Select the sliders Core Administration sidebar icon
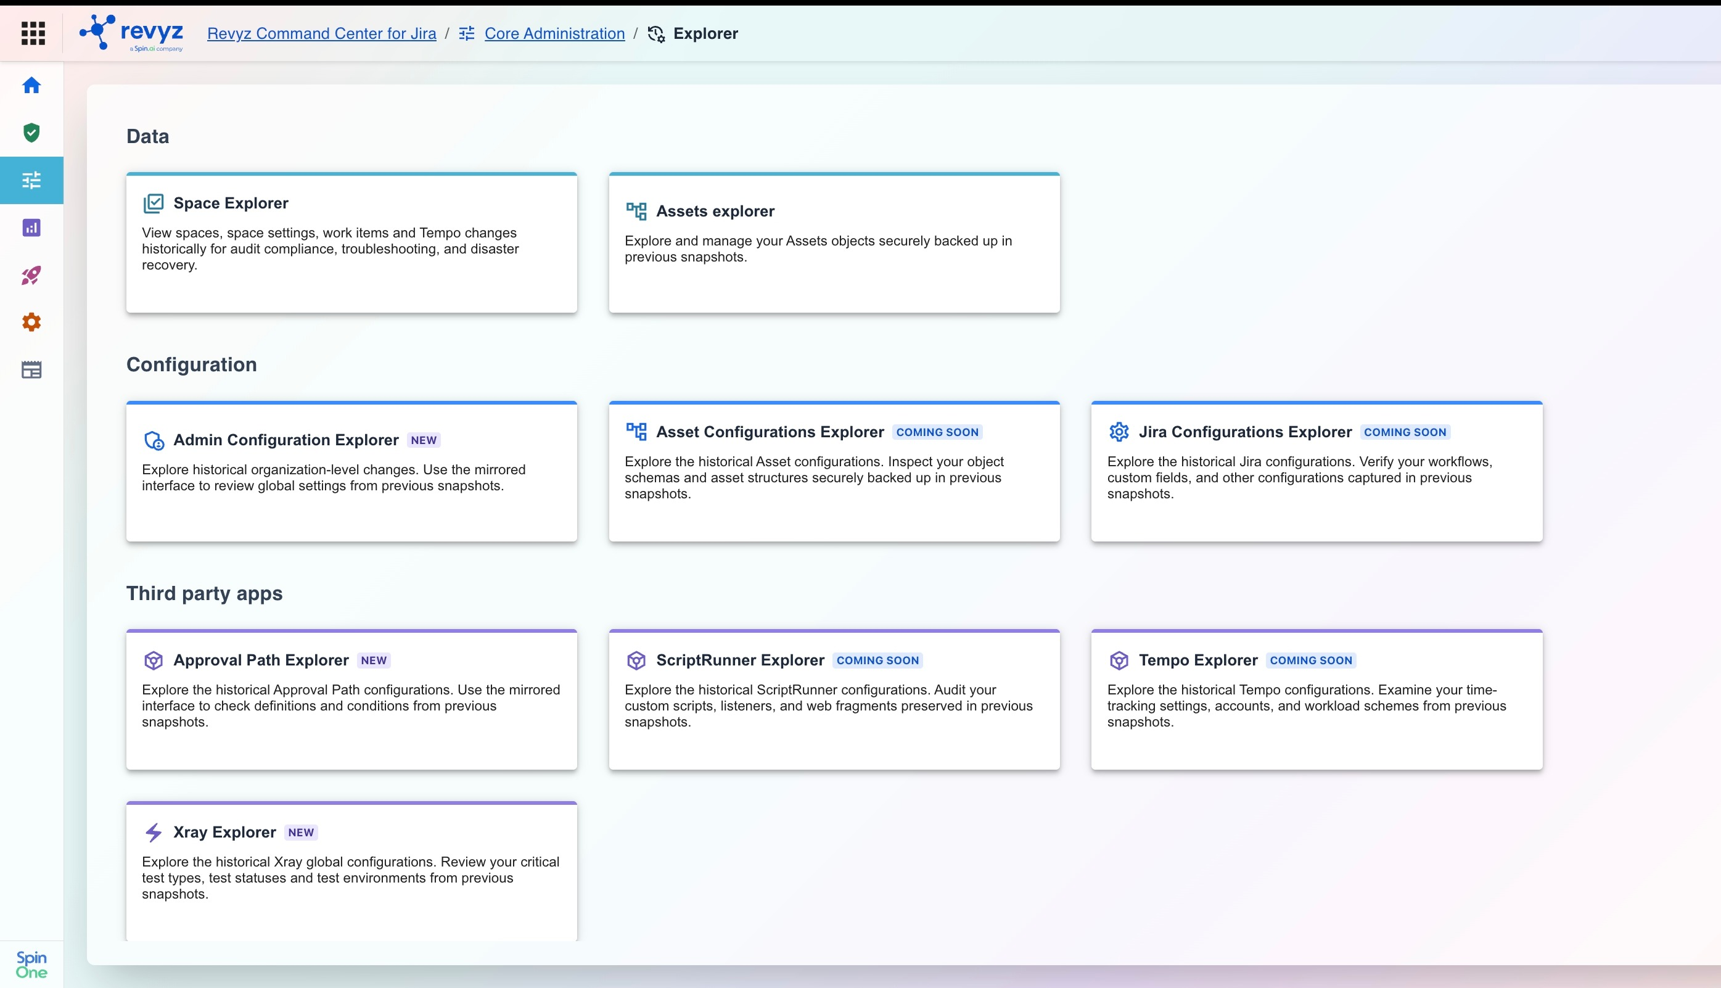The height and width of the screenshot is (988, 1721). click(x=31, y=181)
